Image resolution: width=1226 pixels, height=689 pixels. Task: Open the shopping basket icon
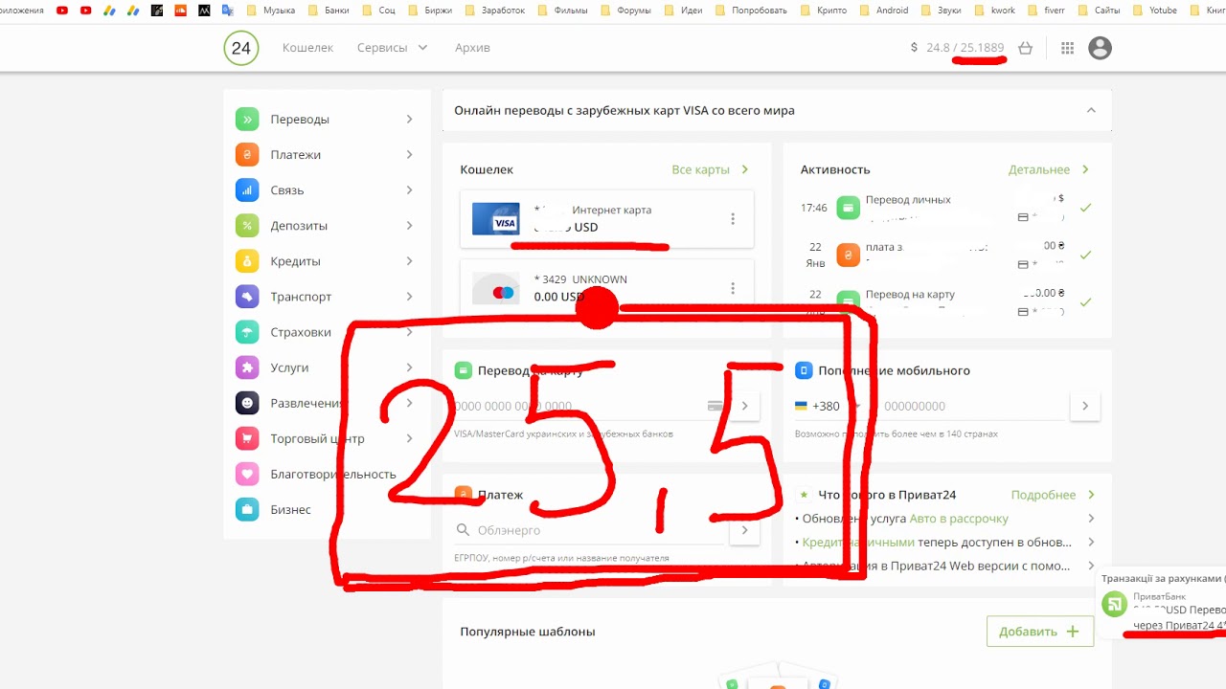pyautogui.click(x=1026, y=48)
